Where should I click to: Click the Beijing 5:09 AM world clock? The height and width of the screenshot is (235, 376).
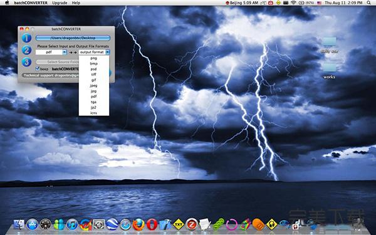pyautogui.click(x=242, y=3)
